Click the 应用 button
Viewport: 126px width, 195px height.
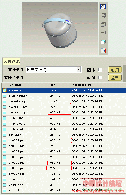[115, 70]
